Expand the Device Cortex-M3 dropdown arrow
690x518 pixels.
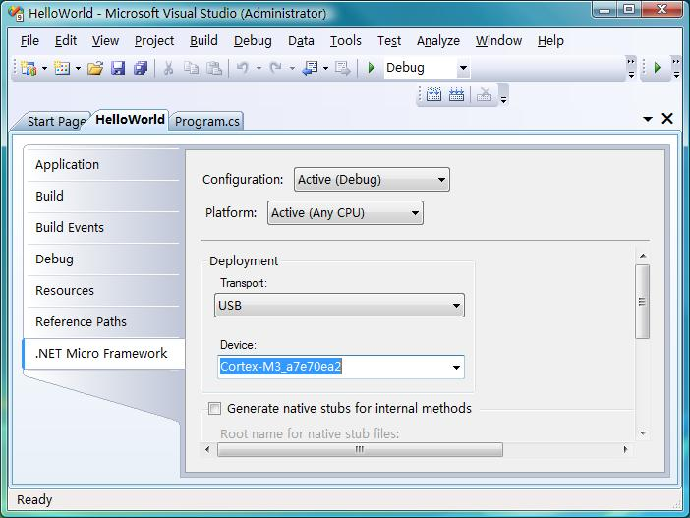(456, 367)
